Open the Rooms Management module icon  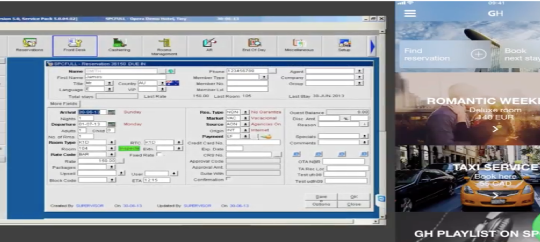[x=164, y=46]
